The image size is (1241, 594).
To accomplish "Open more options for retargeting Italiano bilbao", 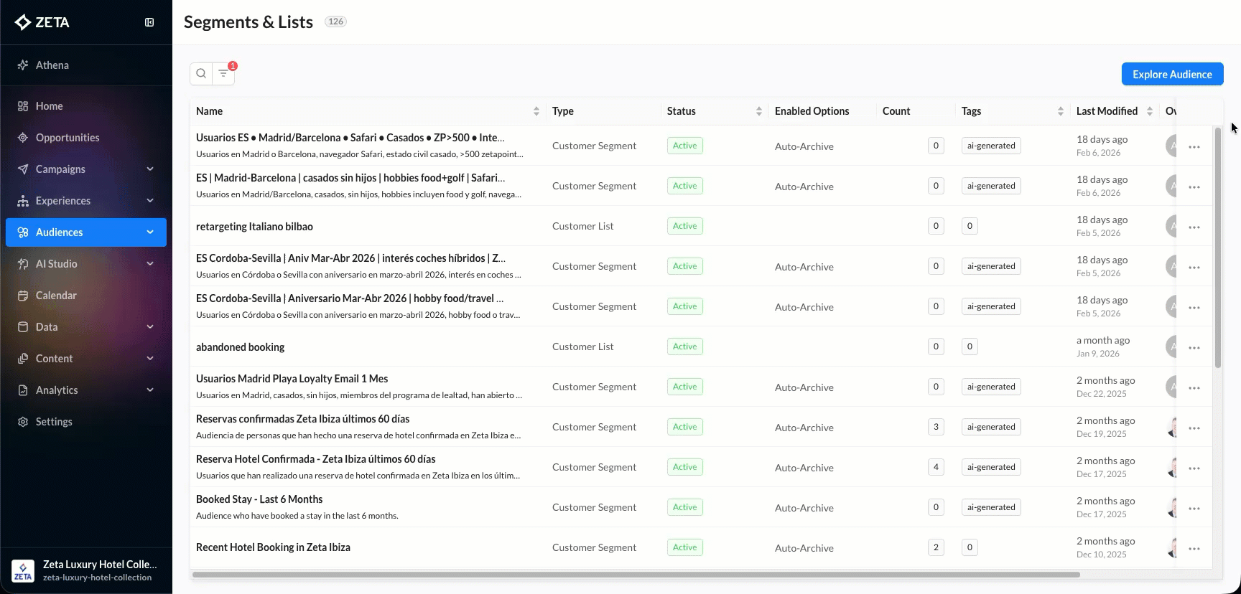I will click(1194, 227).
